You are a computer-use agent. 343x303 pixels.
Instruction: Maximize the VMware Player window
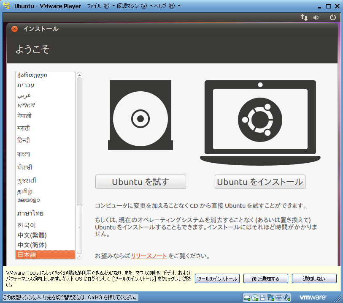pyautogui.click(x=328, y=6)
